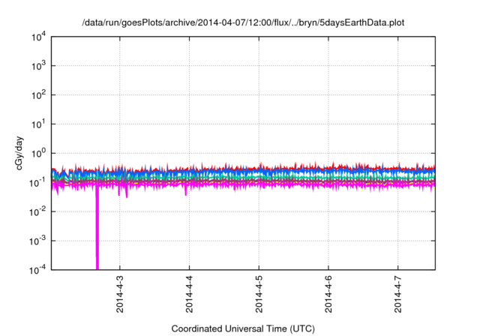Image resolution: width=480 pixels, height=336 pixels.
Task: Click the 10^-4 y-axis tick label
Action: coord(37,269)
